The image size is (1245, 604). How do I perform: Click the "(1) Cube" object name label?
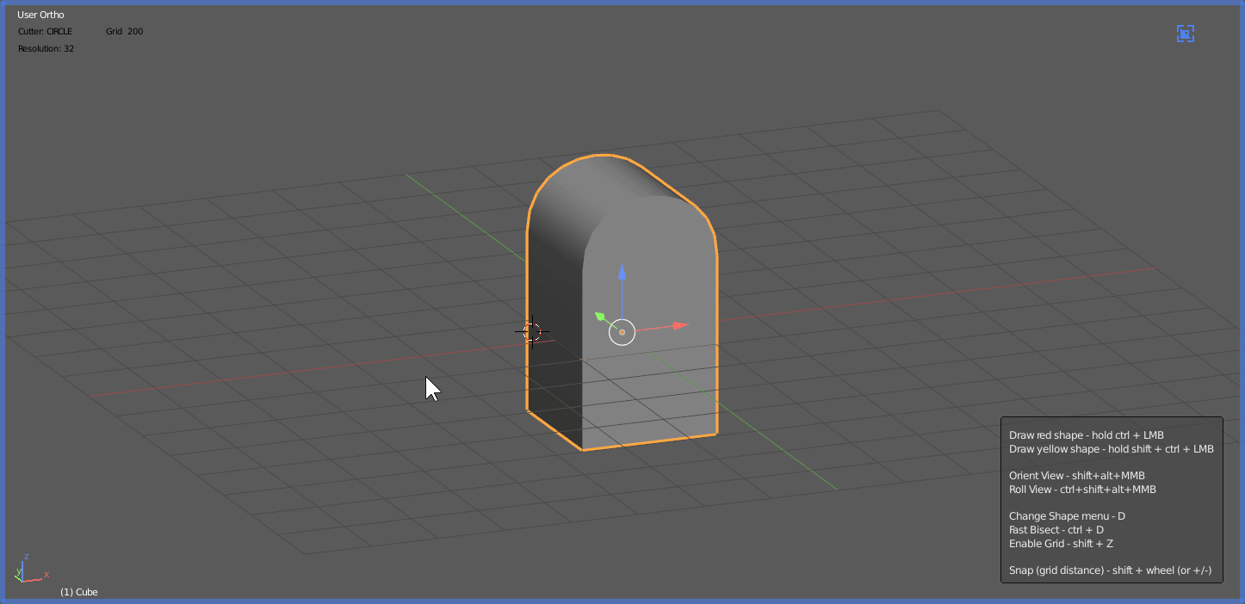tap(78, 592)
